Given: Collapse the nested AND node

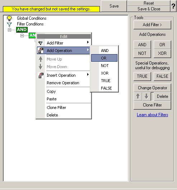Looking at the screenshot, I should [x=22, y=35].
